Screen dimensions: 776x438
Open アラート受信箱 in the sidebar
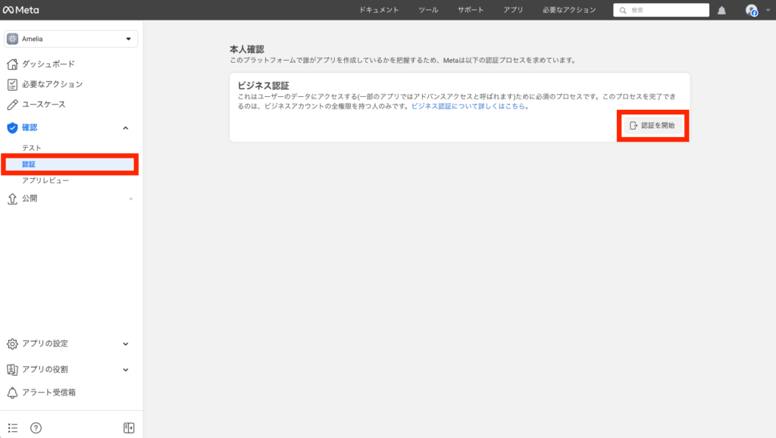pos(48,393)
